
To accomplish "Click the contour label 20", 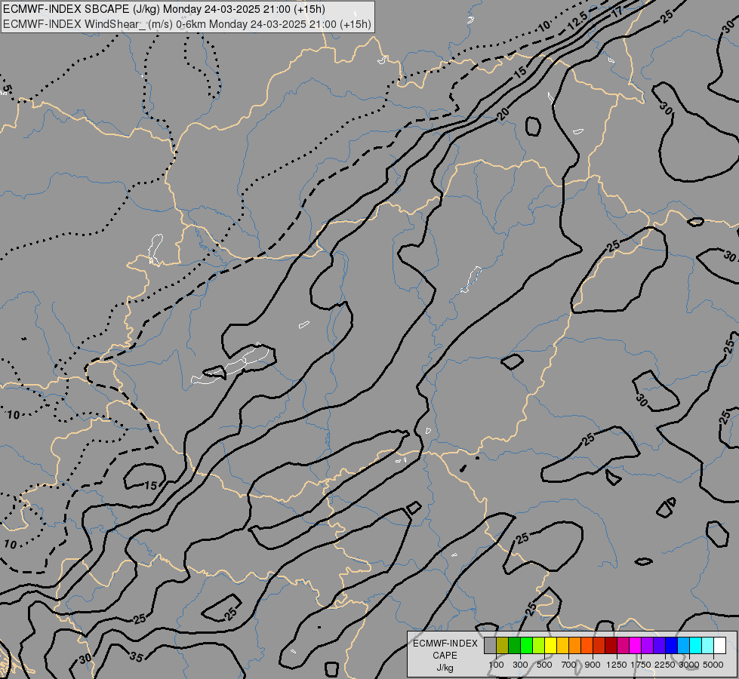I will [x=503, y=114].
